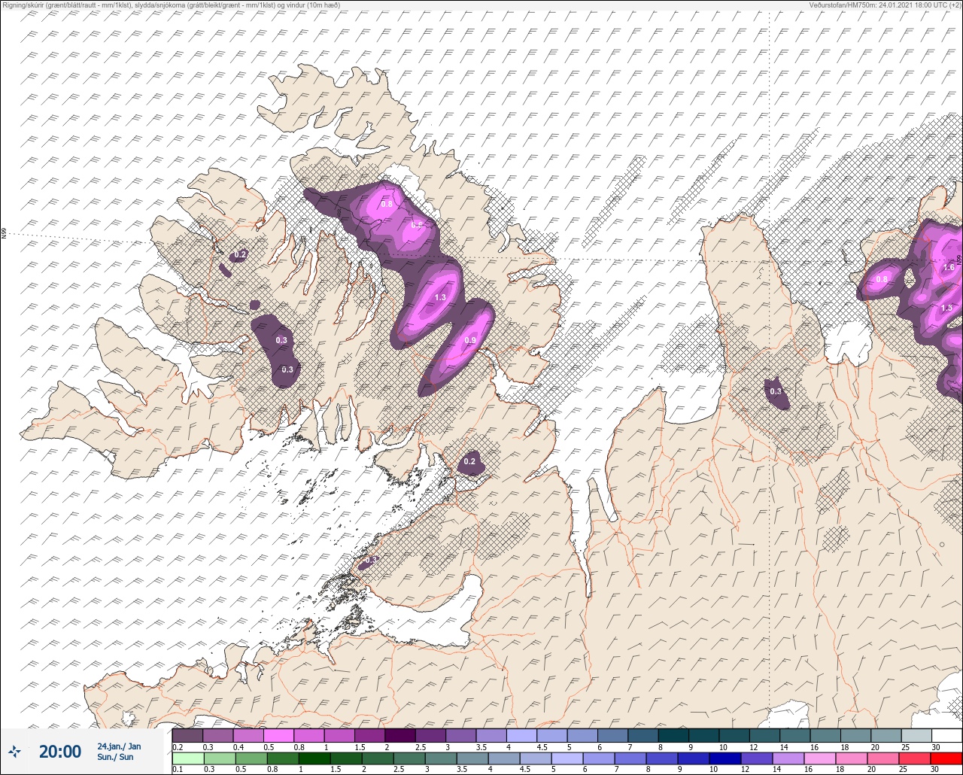Select the upper-row 0.5 bright pink swatch

tap(278, 735)
